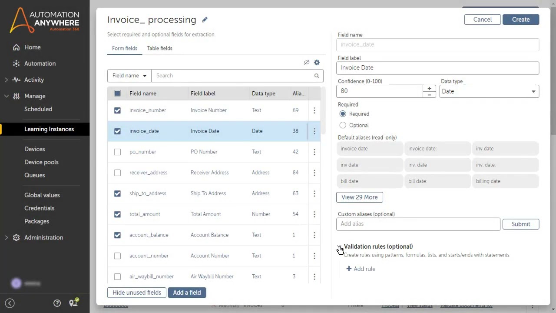This screenshot has width=556, height=313.
Task: Click the Add alias input field
Action: [x=418, y=224]
